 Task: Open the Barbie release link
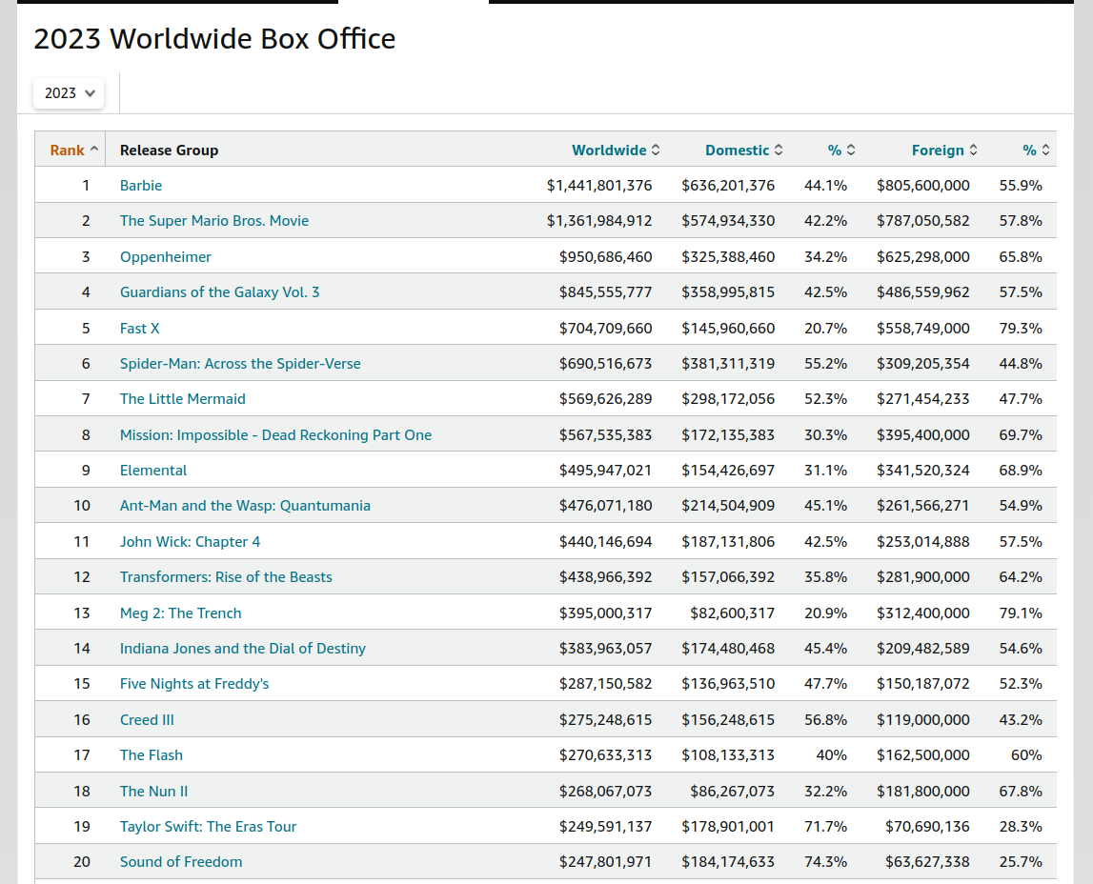point(141,186)
